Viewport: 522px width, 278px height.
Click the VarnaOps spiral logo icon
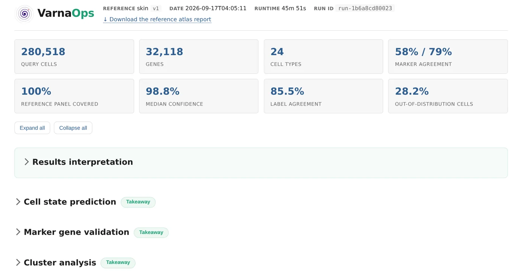[x=24, y=14]
